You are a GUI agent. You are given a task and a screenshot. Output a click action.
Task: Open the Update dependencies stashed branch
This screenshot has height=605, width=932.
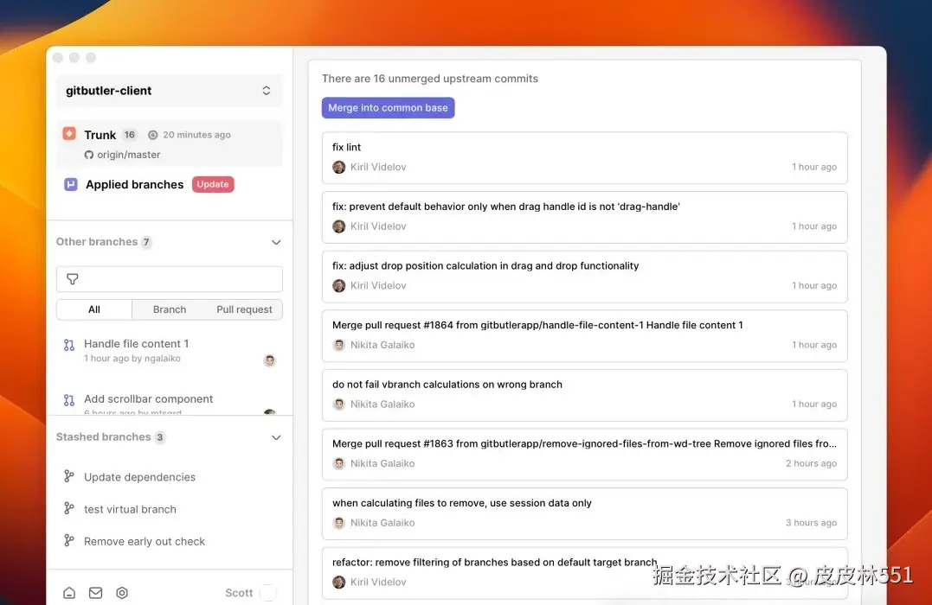pos(139,477)
